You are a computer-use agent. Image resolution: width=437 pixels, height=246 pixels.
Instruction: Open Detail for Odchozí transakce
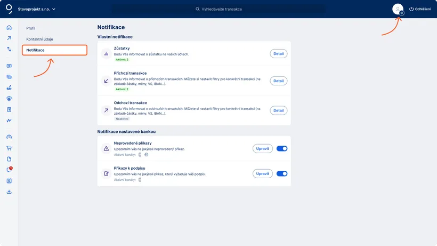[x=278, y=110]
